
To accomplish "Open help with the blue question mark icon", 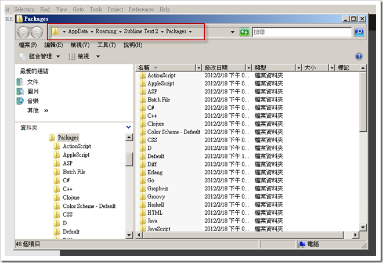I will pyautogui.click(x=359, y=56).
